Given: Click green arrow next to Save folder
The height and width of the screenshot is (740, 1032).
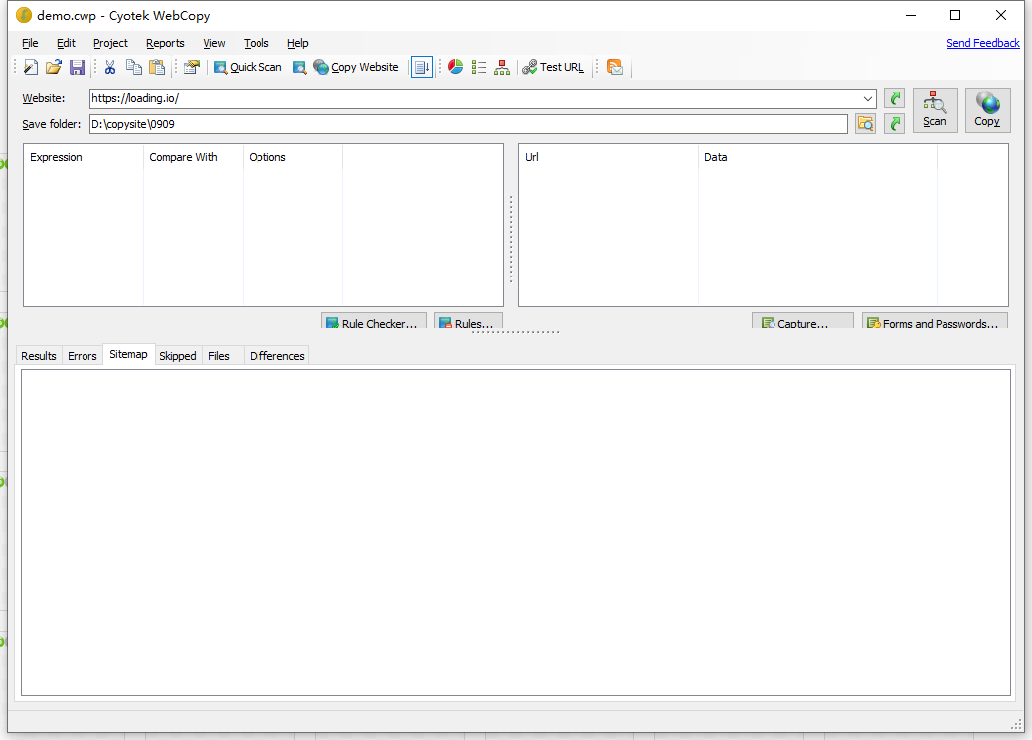Looking at the screenshot, I should (894, 123).
